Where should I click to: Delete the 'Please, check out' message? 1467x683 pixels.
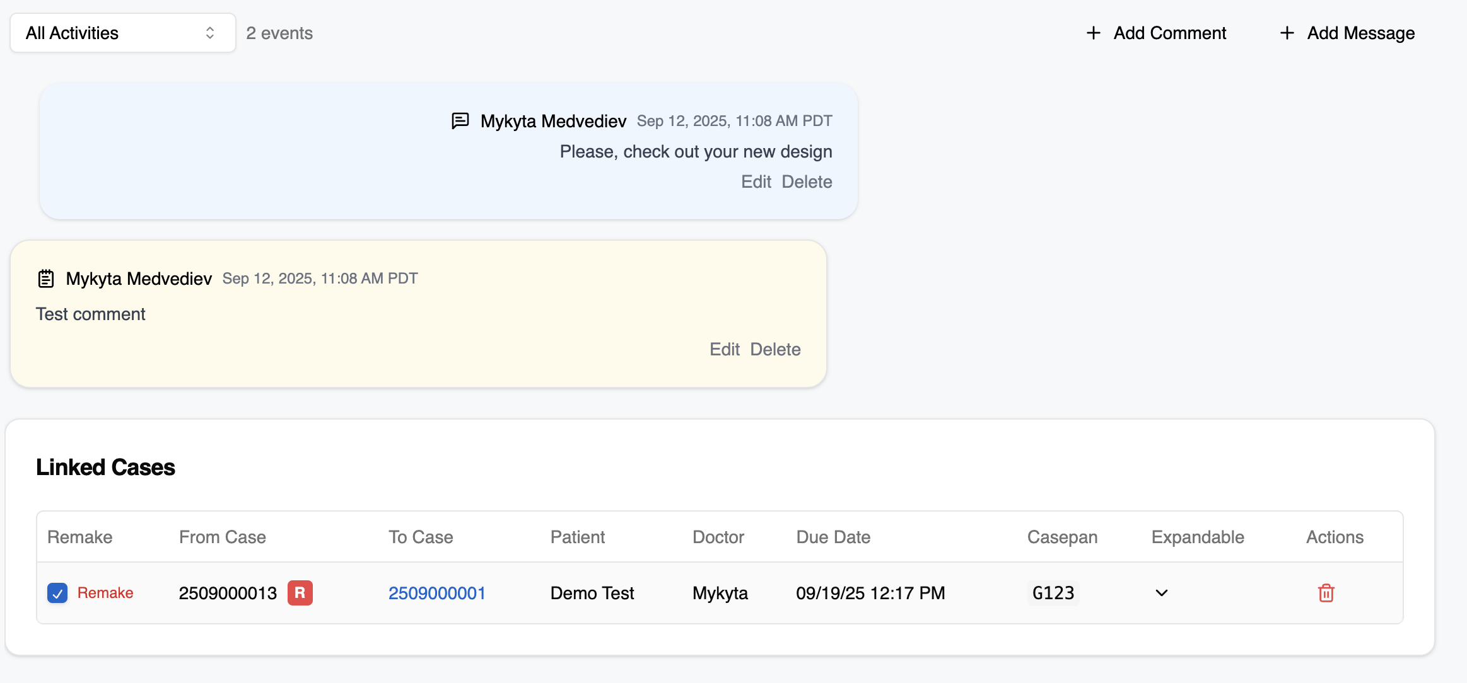(807, 181)
